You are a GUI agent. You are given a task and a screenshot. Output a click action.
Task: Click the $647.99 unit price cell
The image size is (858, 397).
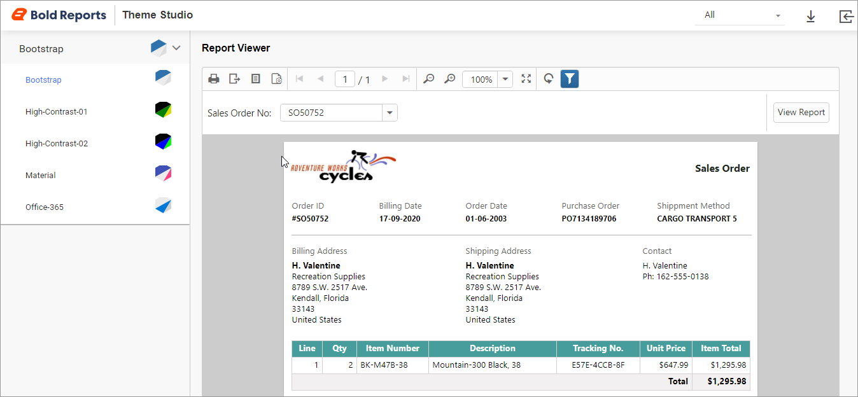666,365
